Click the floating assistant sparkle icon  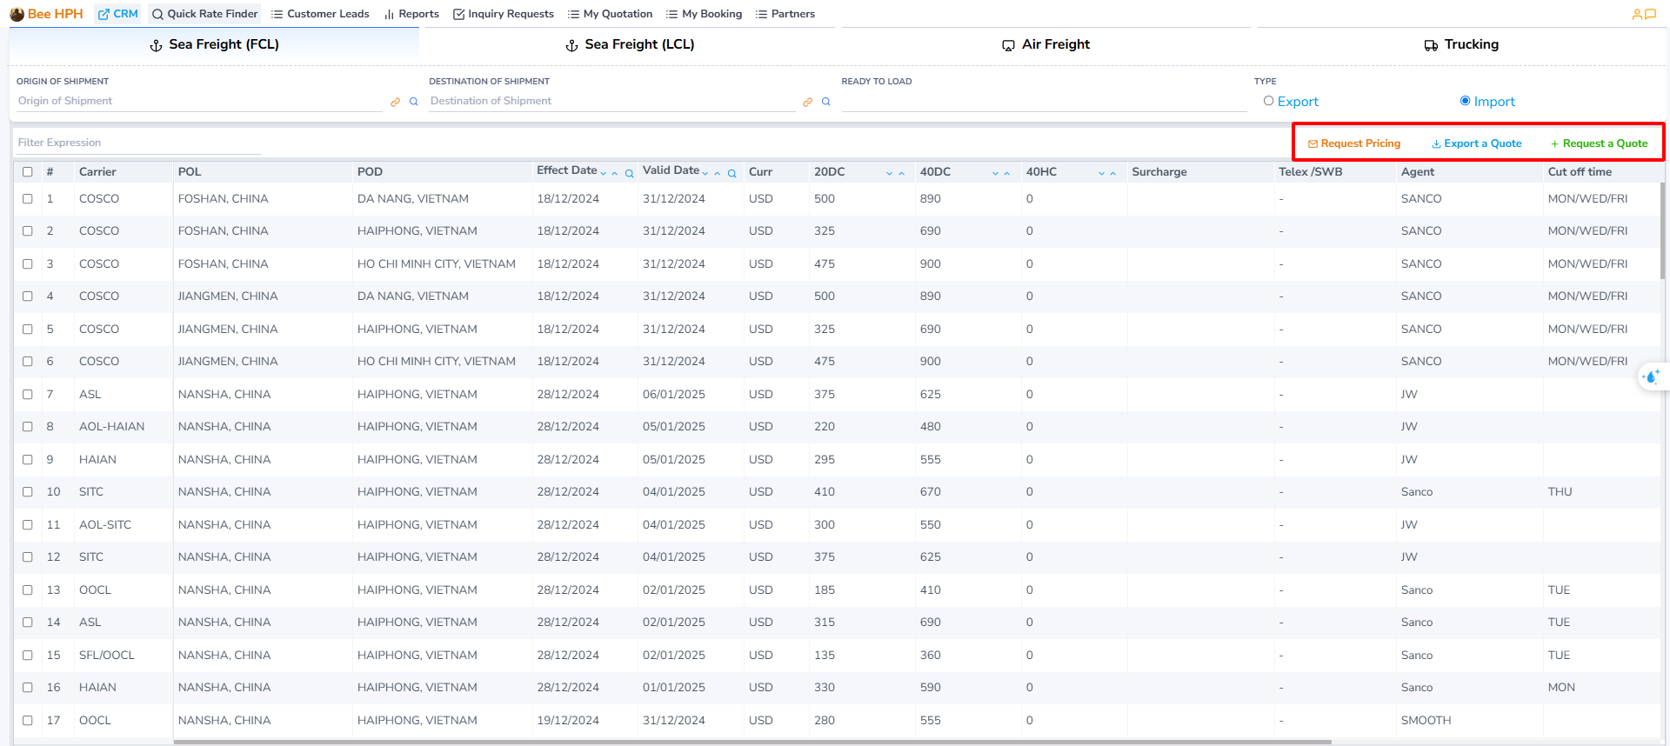pos(1651,376)
